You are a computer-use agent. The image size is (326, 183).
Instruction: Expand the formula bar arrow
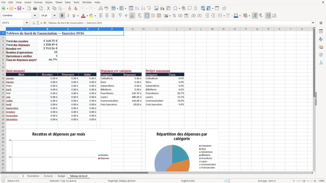(x=313, y=23)
